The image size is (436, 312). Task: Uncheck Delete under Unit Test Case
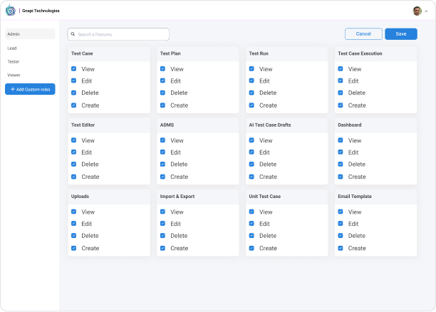(x=251, y=236)
